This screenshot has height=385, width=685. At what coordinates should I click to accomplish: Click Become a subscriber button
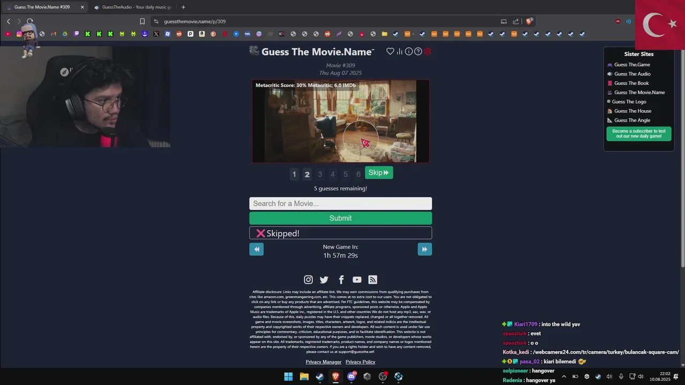pyautogui.click(x=639, y=134)
